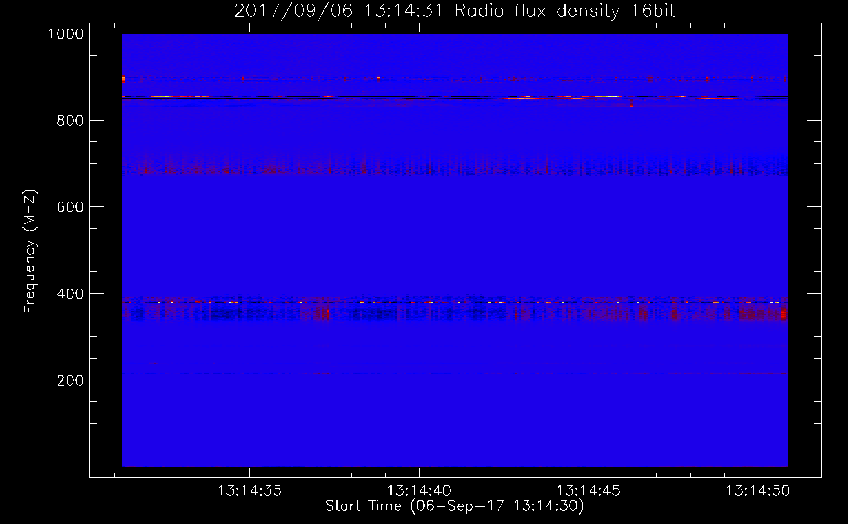Select the "400" frequency tick label

[70, 294]
